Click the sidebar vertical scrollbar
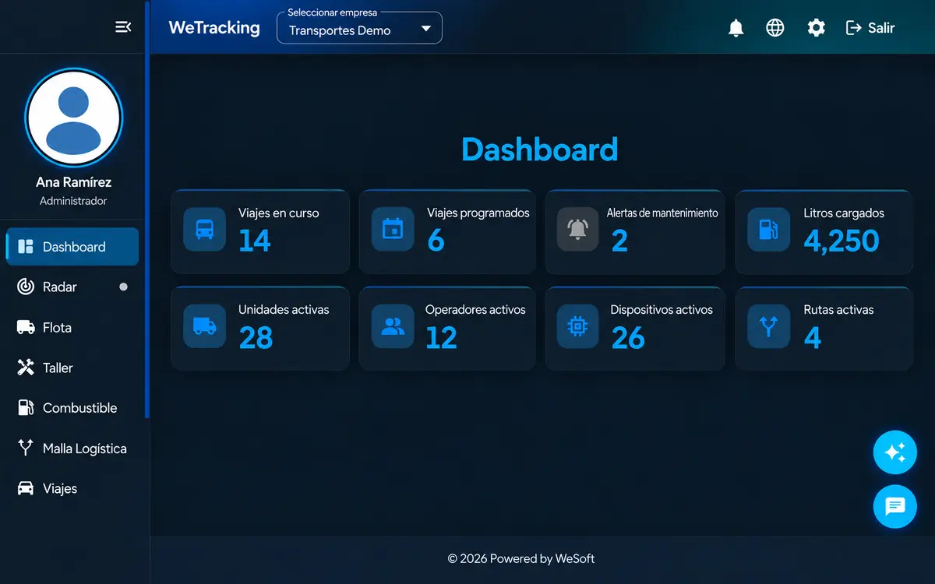The width and height of the screenshot is (935, 584). pos(147,210)
